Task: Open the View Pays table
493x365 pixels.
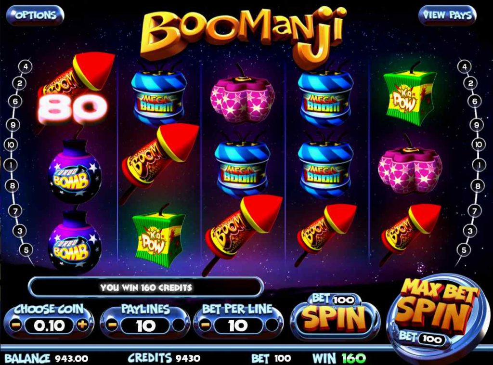Action: tap(447, 15)
